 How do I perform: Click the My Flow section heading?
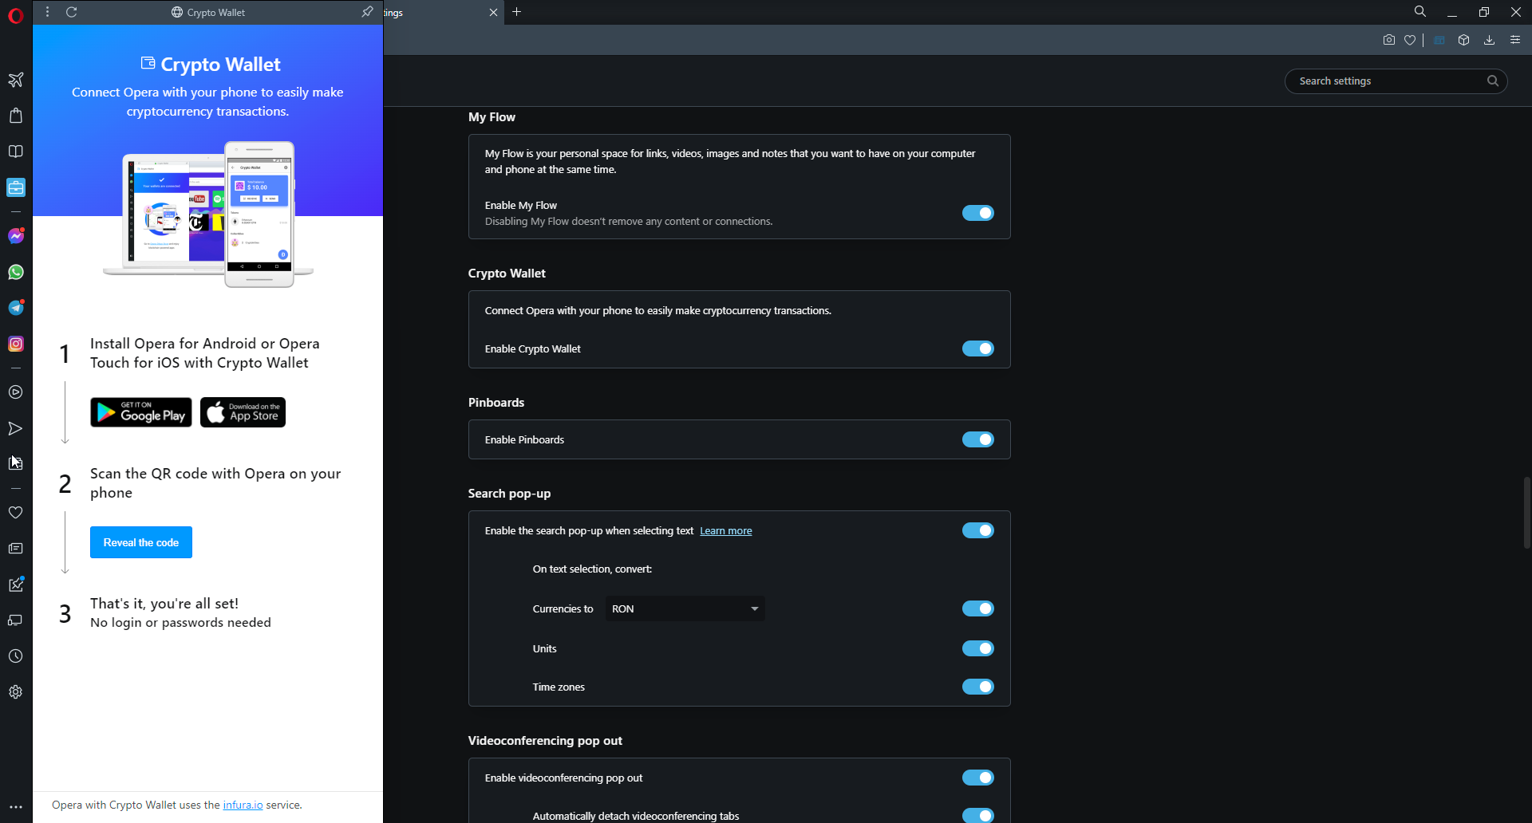point(492,117)
